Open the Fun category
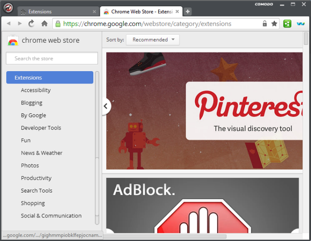This screenshot has width=311, height=241. coord(26,141)
